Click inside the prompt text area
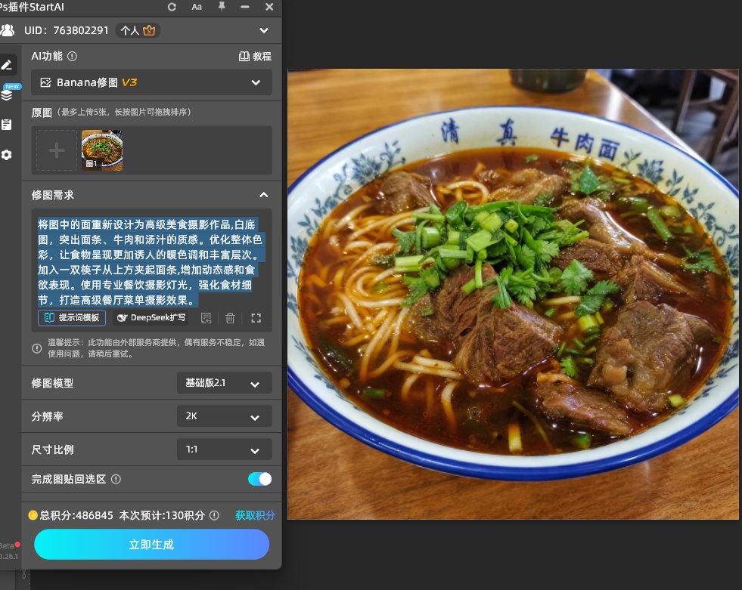The image size is (742, 590). (151, 262)
